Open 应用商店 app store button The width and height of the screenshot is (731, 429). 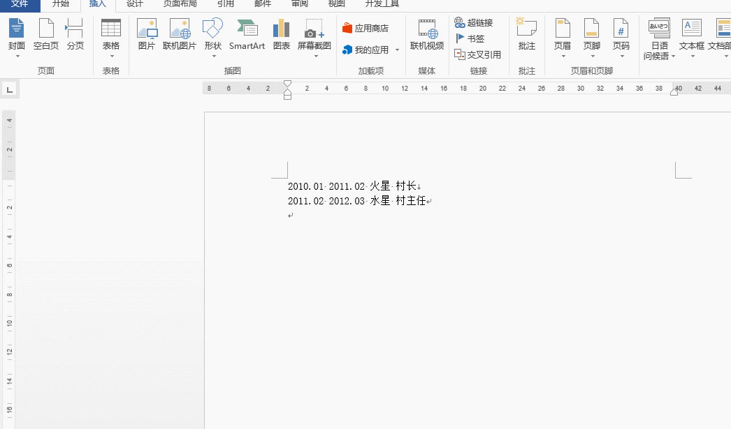pos(365,29)
